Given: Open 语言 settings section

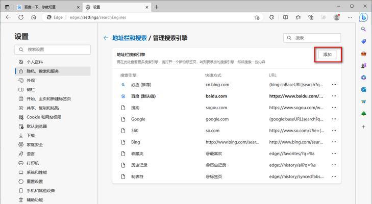Looking at the screenshot, I should coord(53,154).
